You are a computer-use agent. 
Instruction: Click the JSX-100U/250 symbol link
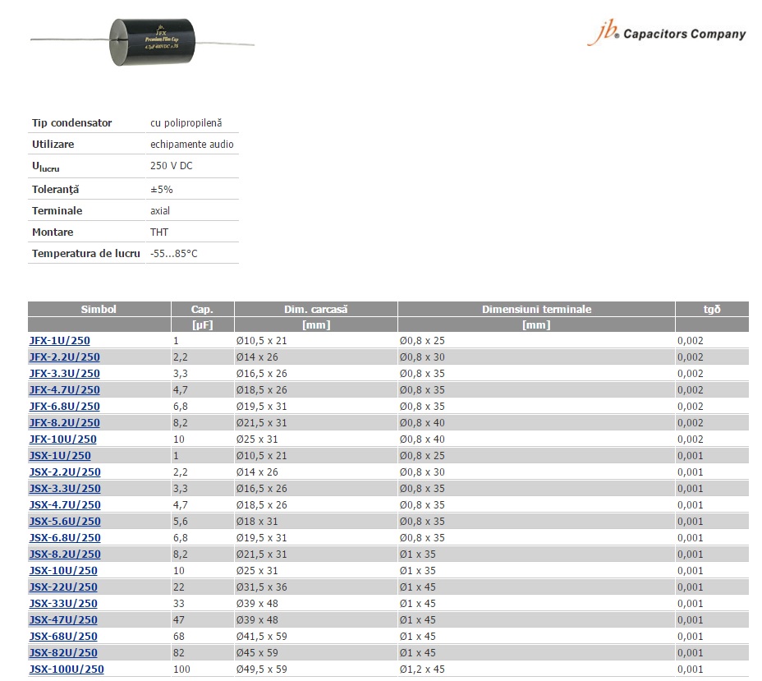67,669
